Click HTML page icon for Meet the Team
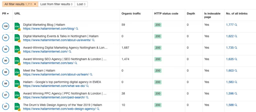Viewport: 256px width, 112px height. click(x=17, y=73)
